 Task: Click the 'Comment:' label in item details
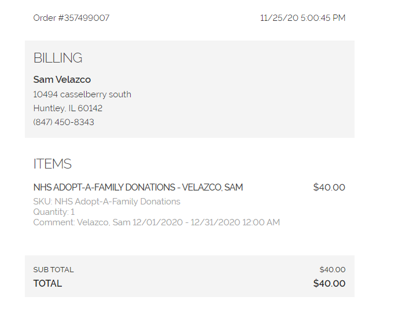click(54, 222)
